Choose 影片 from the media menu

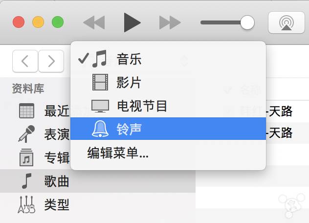coord(168,82)
